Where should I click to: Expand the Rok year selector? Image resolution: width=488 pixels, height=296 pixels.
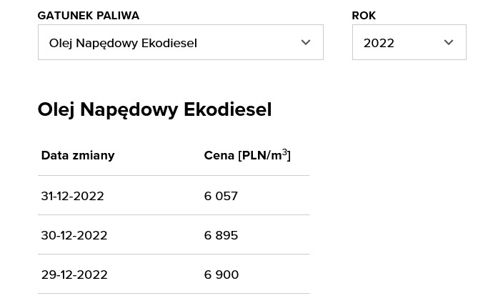click(x=409, y=43)
